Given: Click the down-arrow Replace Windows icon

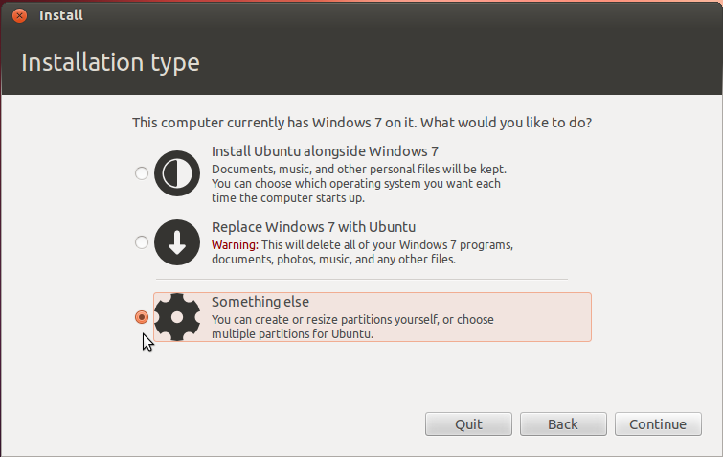Looking at the screenshot, I should 177,242.
